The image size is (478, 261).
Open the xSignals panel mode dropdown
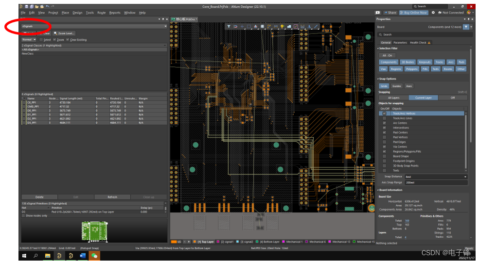[x=165, y=26]
